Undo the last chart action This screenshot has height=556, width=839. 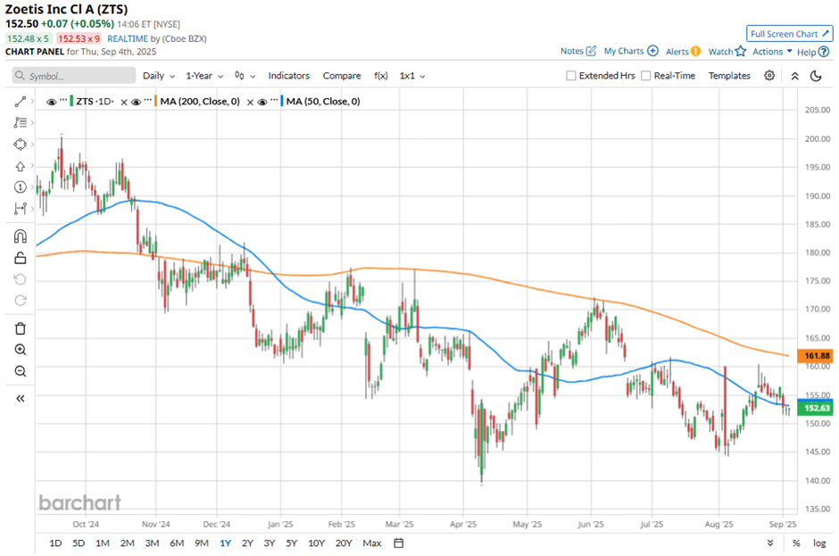coord(21,279)
